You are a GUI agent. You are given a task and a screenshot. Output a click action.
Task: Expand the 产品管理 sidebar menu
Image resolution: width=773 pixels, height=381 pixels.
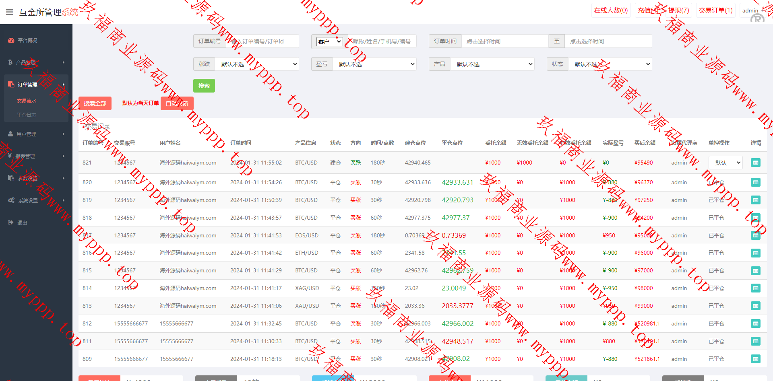coord(36,62)
